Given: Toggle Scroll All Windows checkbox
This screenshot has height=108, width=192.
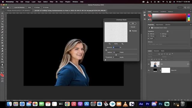Looking at the screenshot, I should coord(13,7).
